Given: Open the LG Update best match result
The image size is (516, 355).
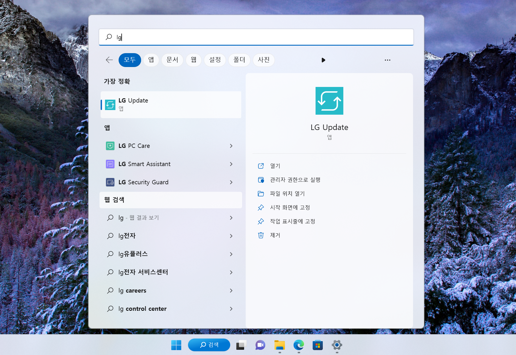Looking at the screenshot, I should coord(171,105).
